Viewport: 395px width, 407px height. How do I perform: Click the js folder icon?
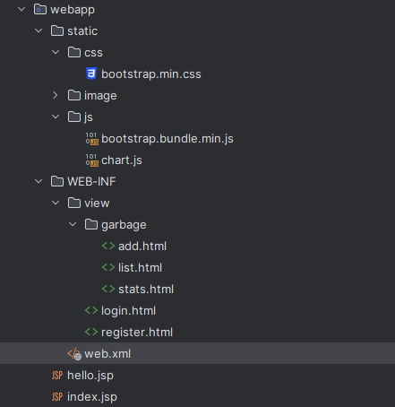point(74,117)
